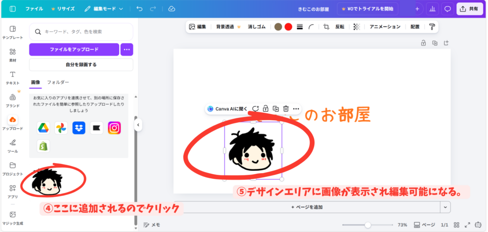Select the uploaded face illustration thumbnail
This screenshot has height=232, width=488.
pos(47,182)
